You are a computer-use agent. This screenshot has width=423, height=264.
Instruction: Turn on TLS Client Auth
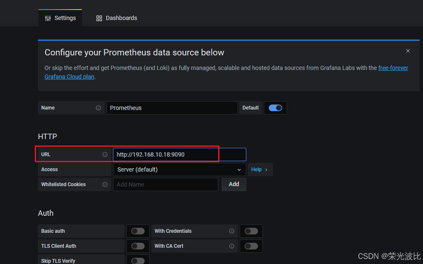click(x=138, y=246)
